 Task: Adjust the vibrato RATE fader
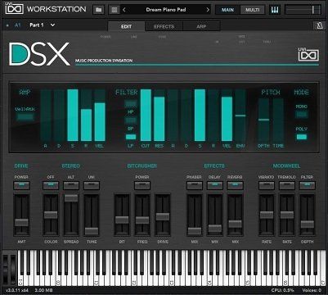[267, 215]
